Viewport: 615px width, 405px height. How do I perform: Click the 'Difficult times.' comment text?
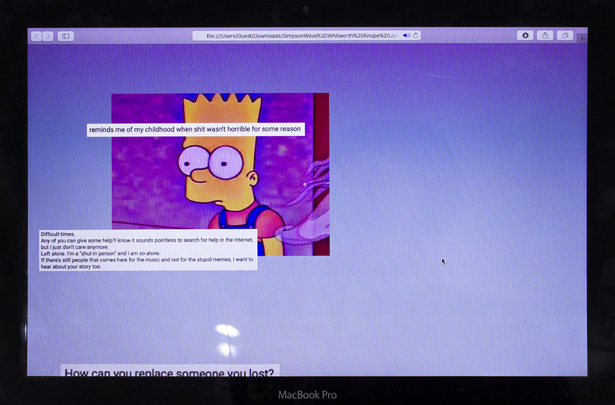pos(58,234)
